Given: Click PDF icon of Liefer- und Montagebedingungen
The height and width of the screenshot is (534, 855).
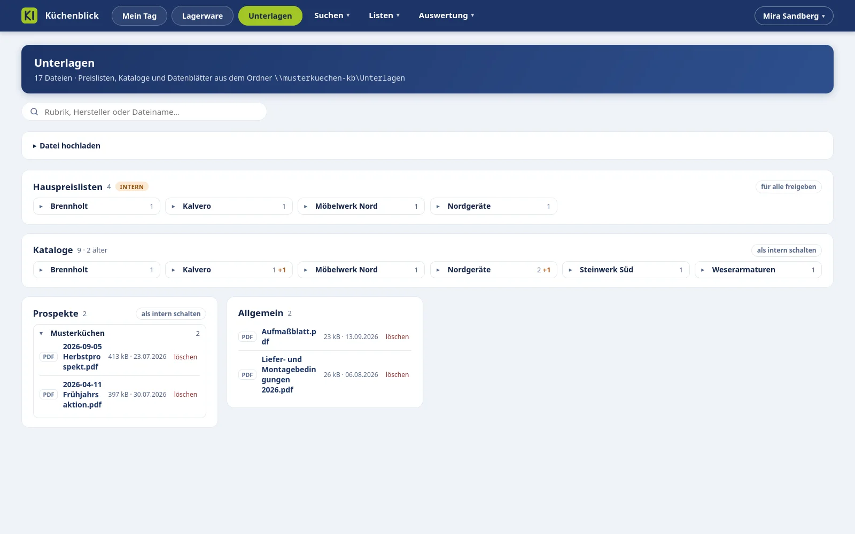Looking at the screenshot, I should pos(247,375).
